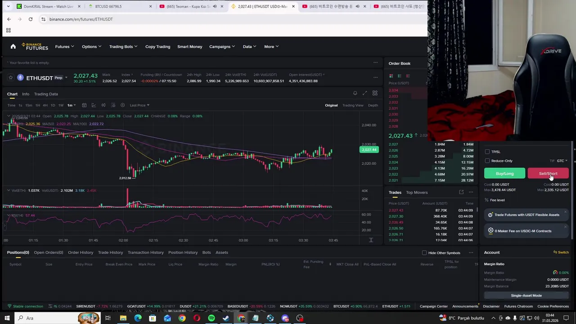
Task: Reload the Binance page
Action: coord(31,19)
